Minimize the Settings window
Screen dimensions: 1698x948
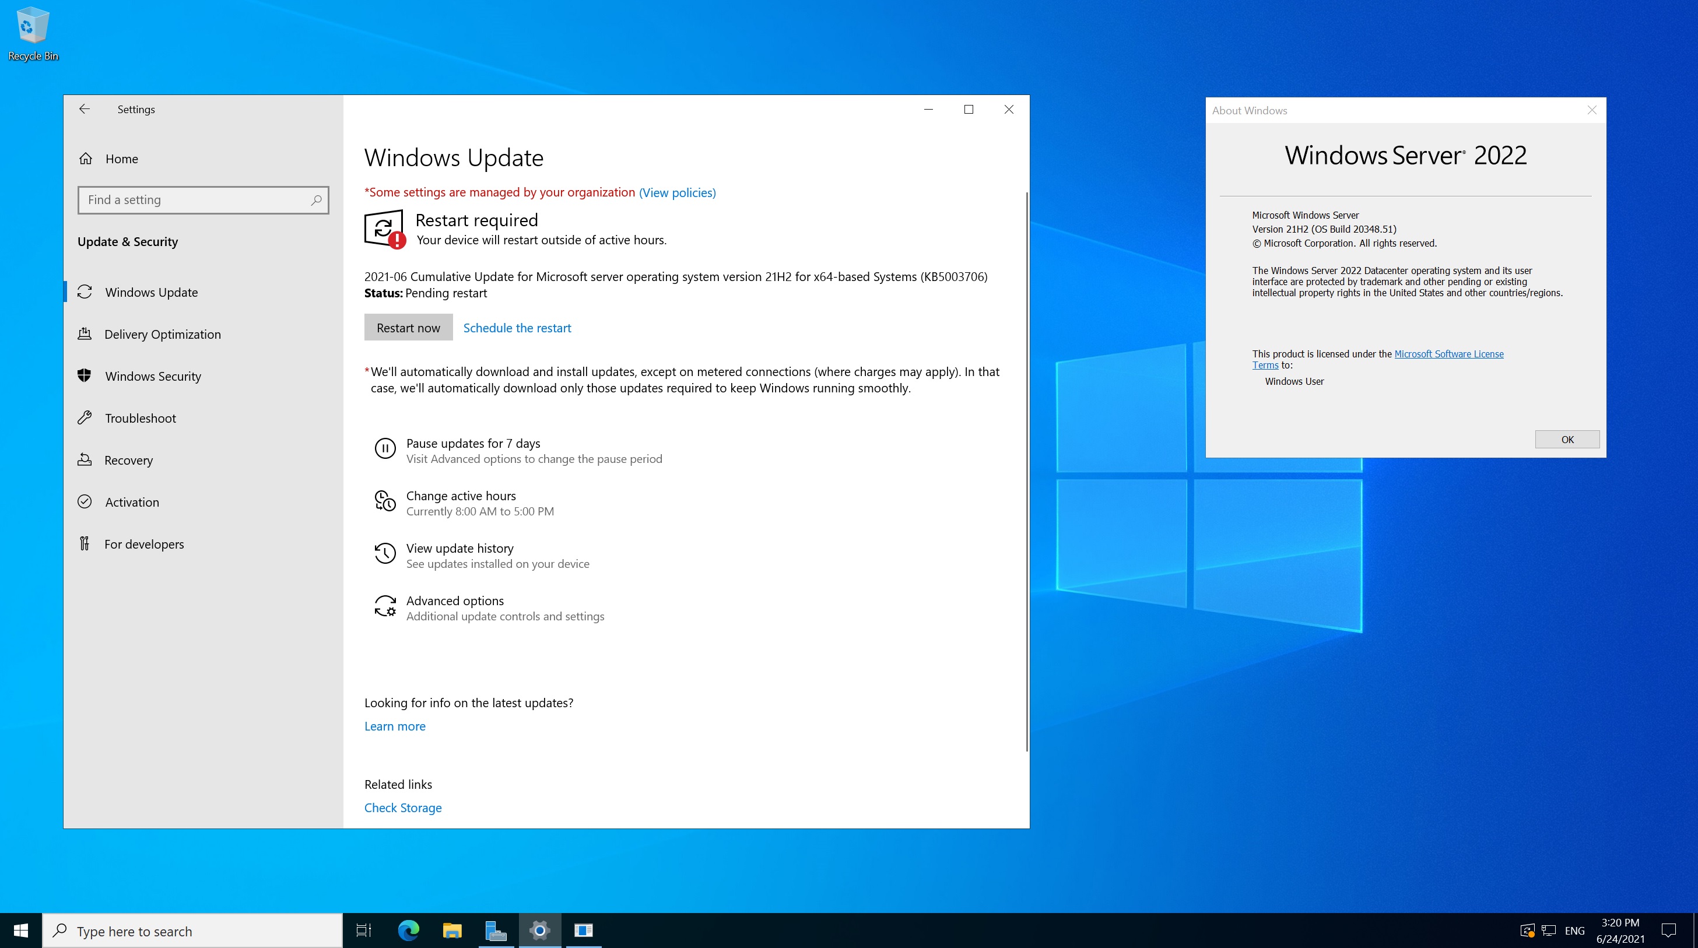(x=929, y=109)
